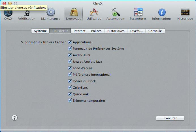This screenshot has width=196, height=132.
Task: Open the Vérification microscope icon
Action: (x=27, y=14)
